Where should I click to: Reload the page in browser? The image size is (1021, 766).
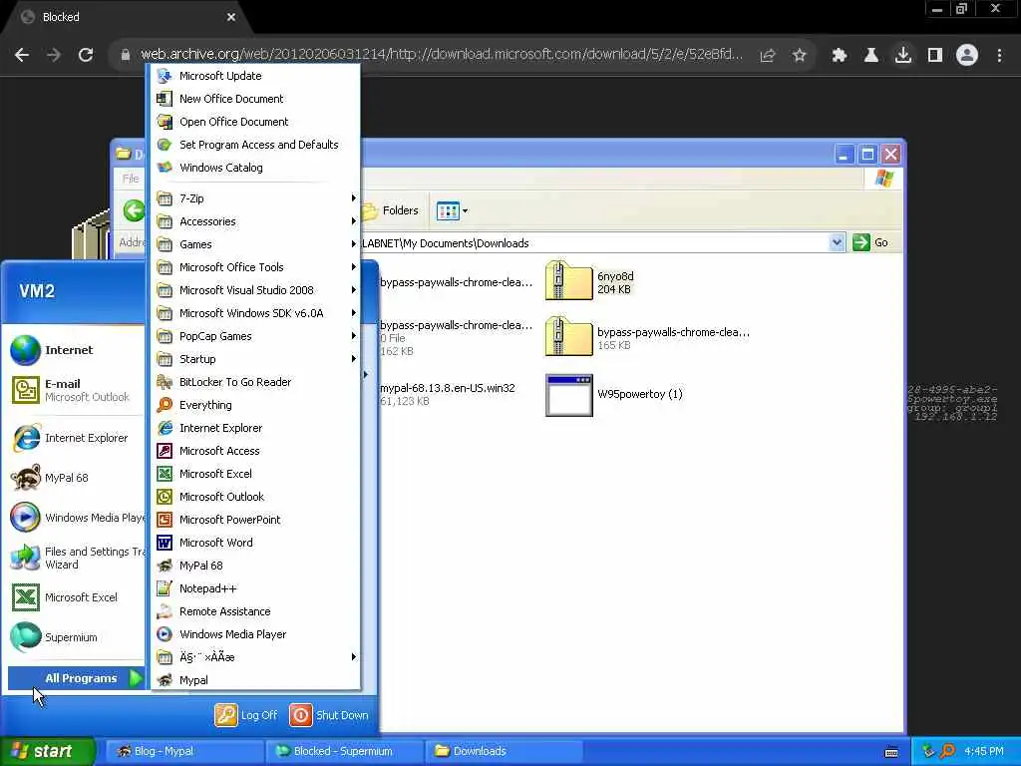(86, 55)
